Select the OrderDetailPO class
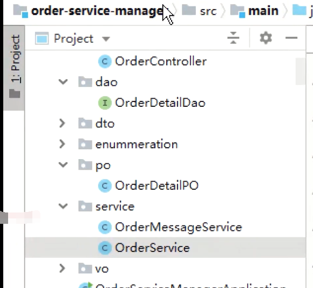313x288 pixels. (x=156, y=186)
